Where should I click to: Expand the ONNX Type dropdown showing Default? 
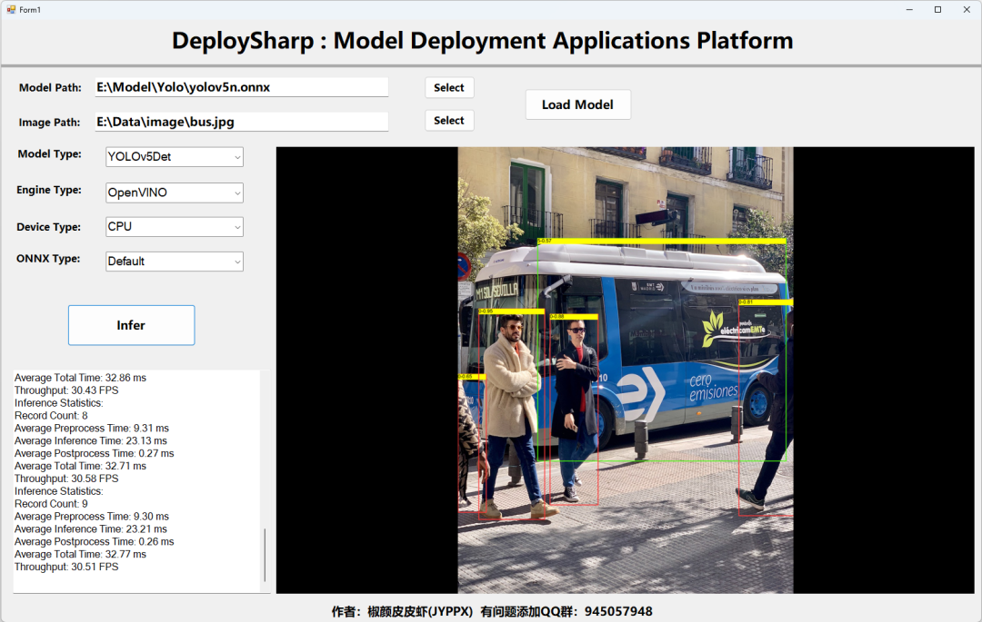(x=174, y=262)
